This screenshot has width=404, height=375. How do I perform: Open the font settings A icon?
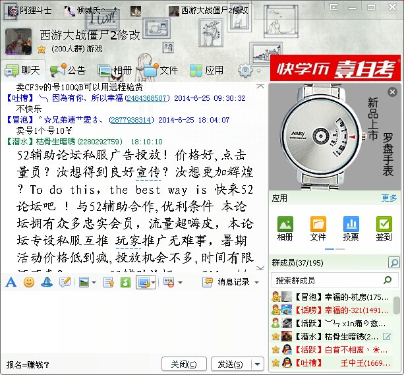11,282
